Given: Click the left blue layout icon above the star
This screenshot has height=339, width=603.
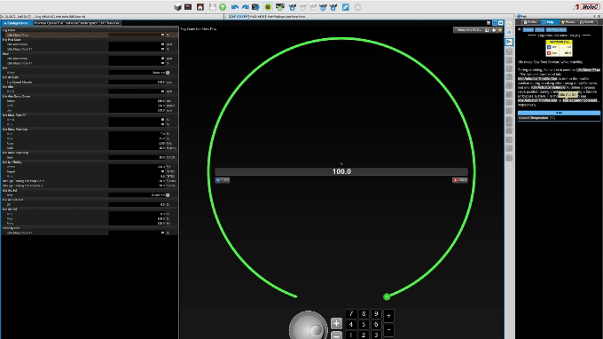Looking at the screenshot, I should point(495,23).
